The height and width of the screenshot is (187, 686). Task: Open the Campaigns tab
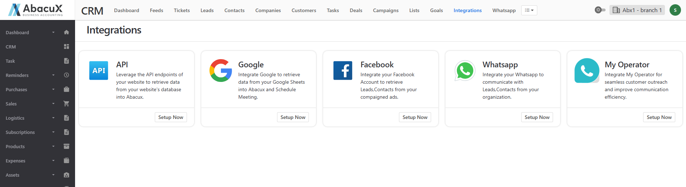point(385,10)
